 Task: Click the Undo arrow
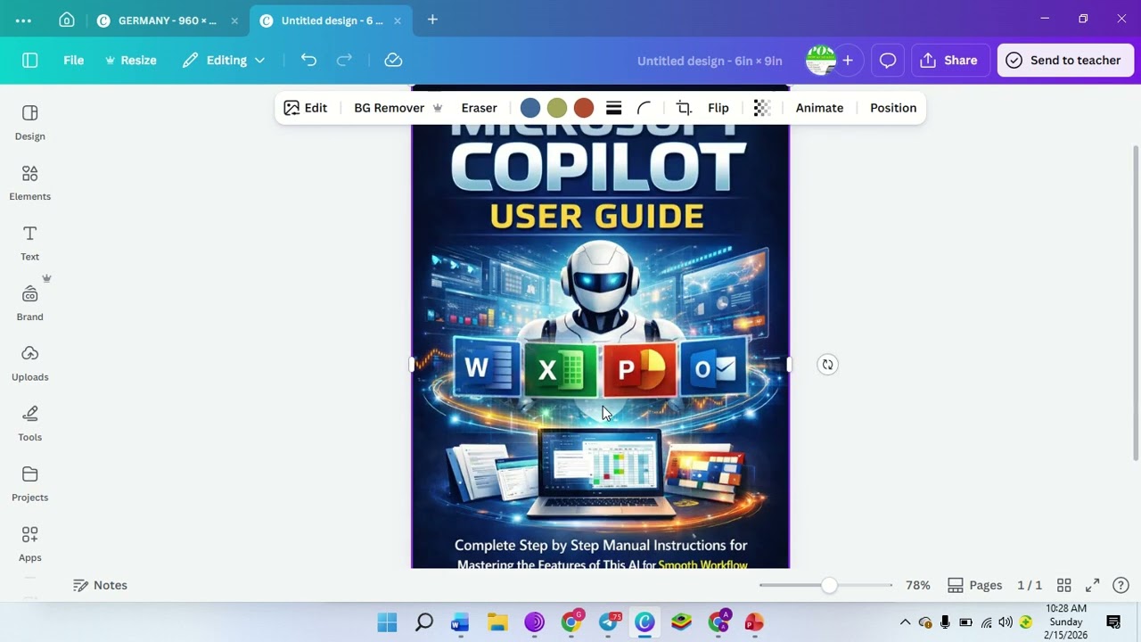[x=308, y=60]
